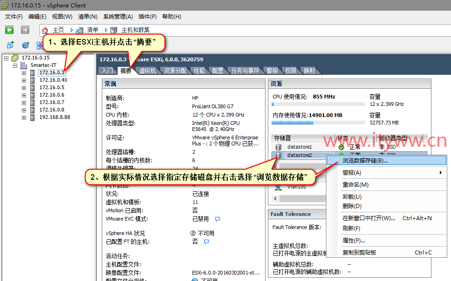451x281 pixels.
Task: Open the 系统管理(A) menu
Action: click(118, 17)
